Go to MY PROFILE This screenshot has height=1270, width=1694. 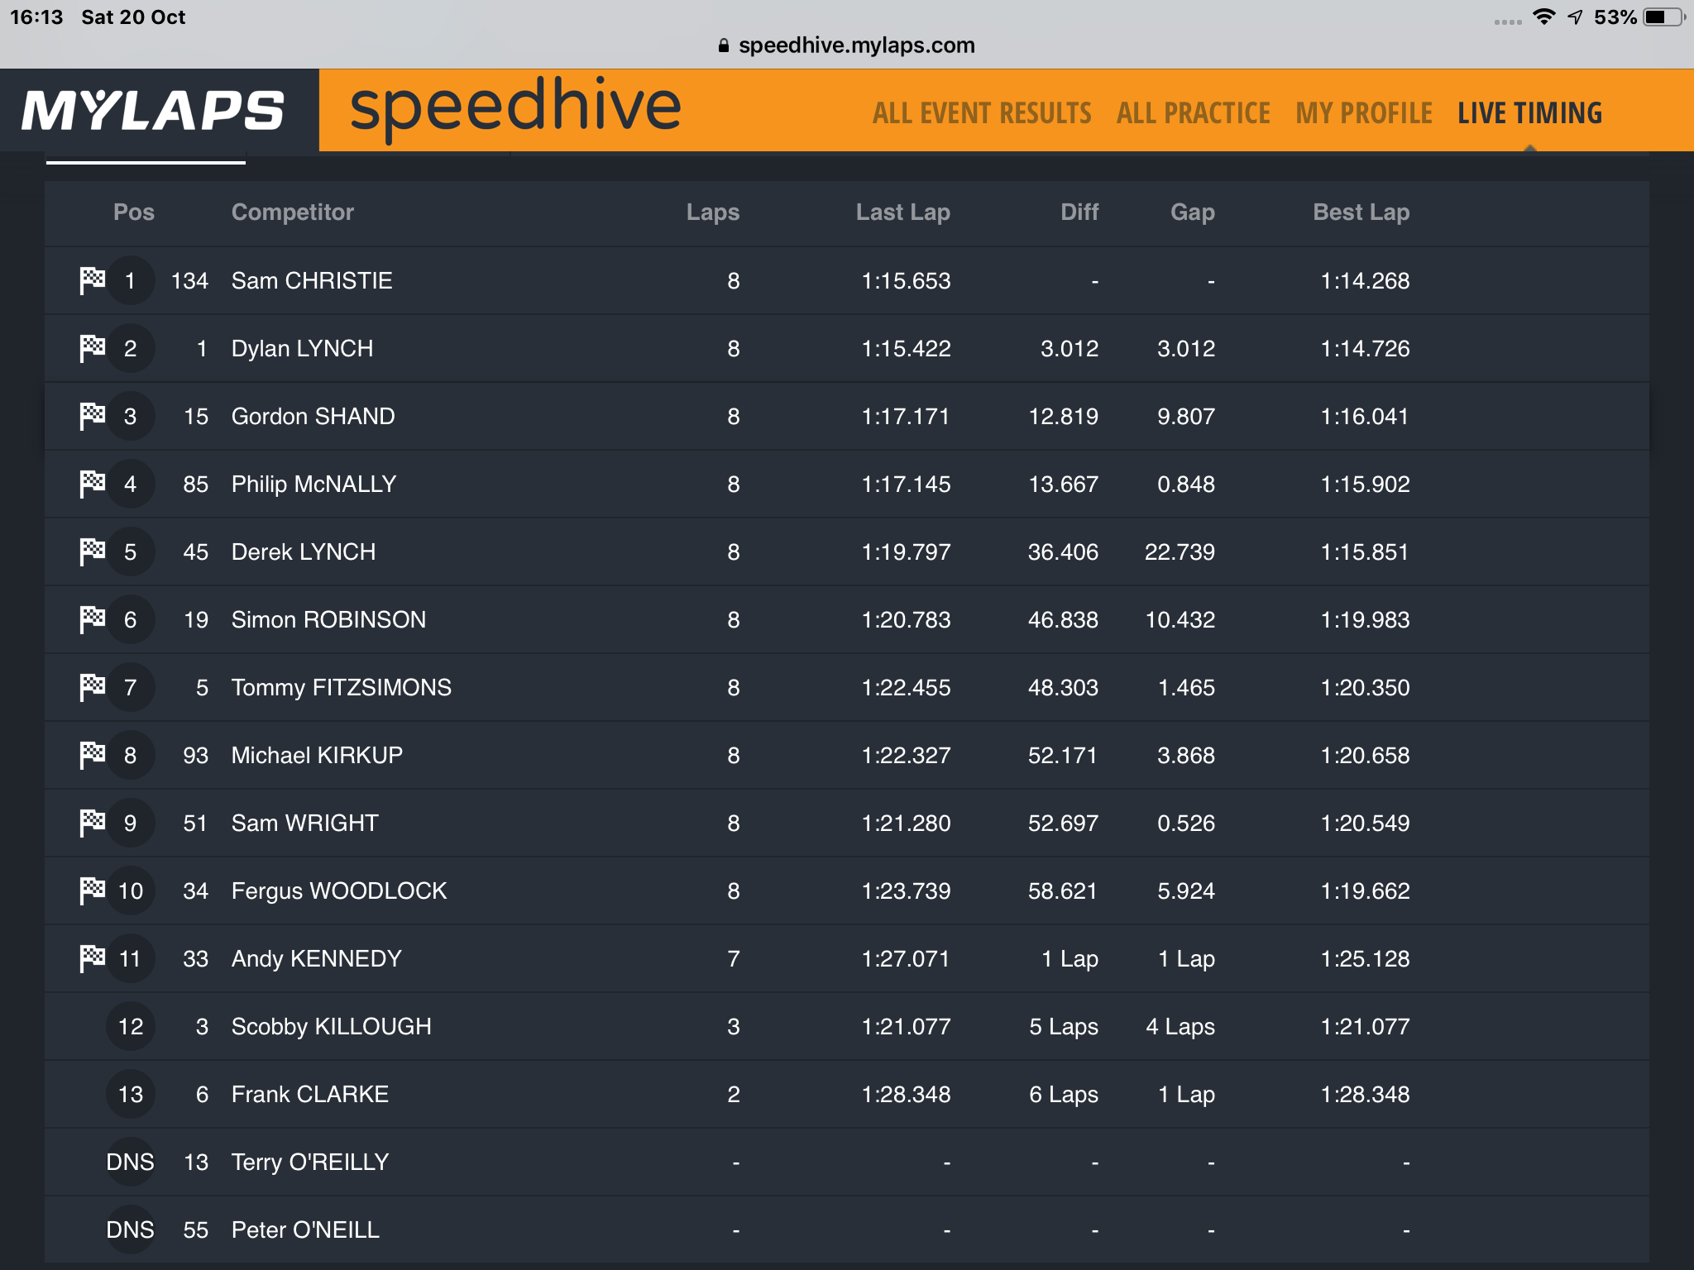[1364, 113]
